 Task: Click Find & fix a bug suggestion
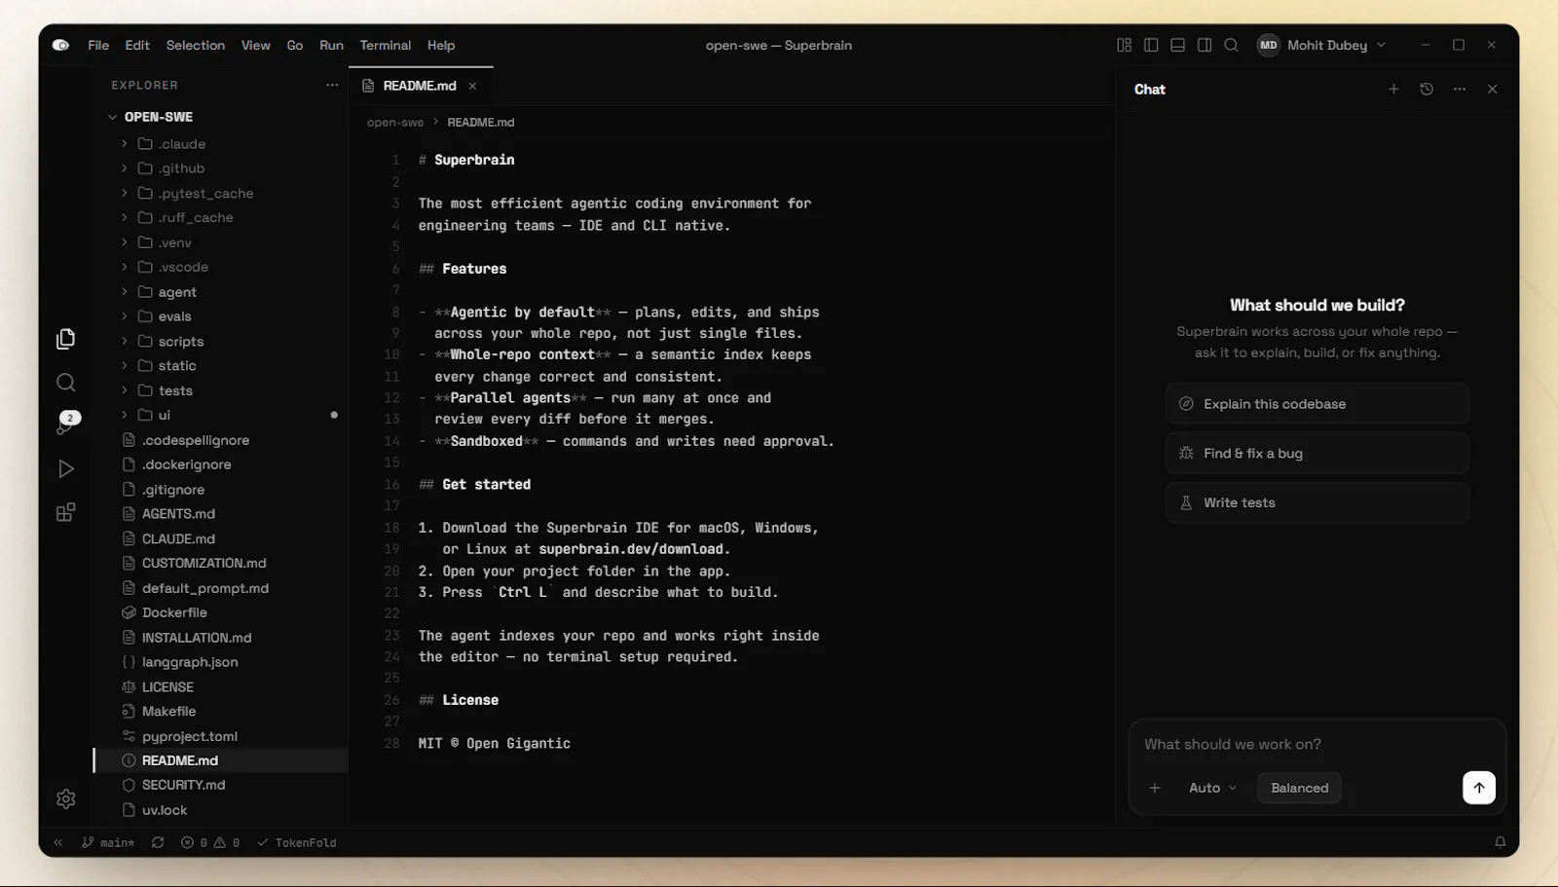coord(1317,453)
